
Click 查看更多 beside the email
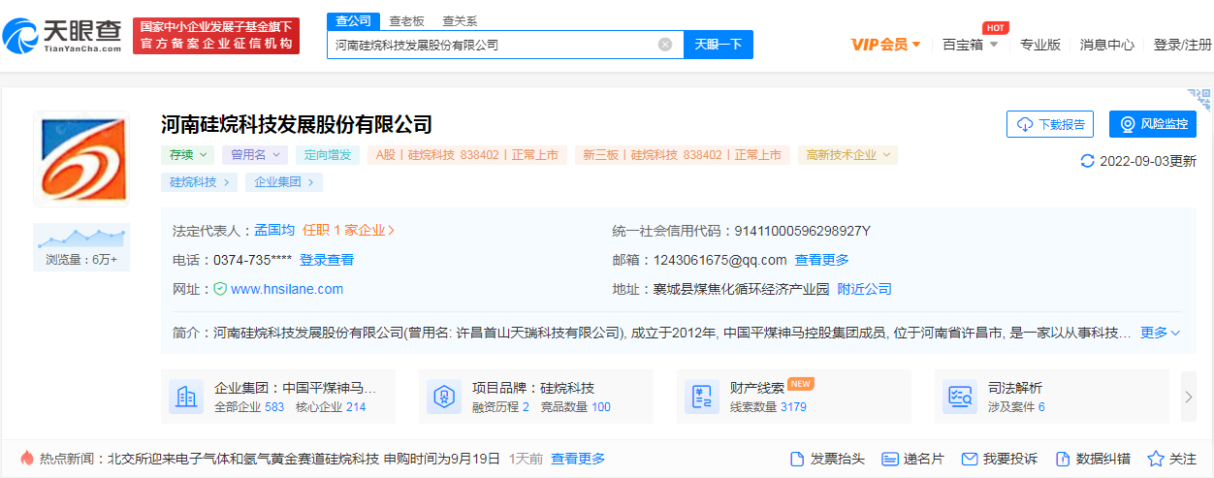pyautogui.click(x=822, y=260)
